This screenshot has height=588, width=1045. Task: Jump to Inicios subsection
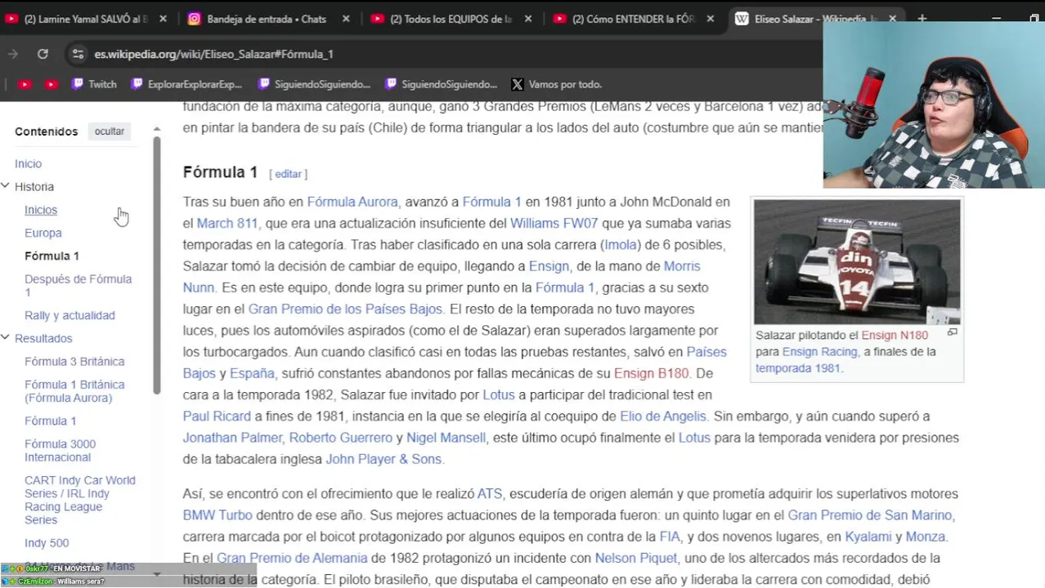41,210
